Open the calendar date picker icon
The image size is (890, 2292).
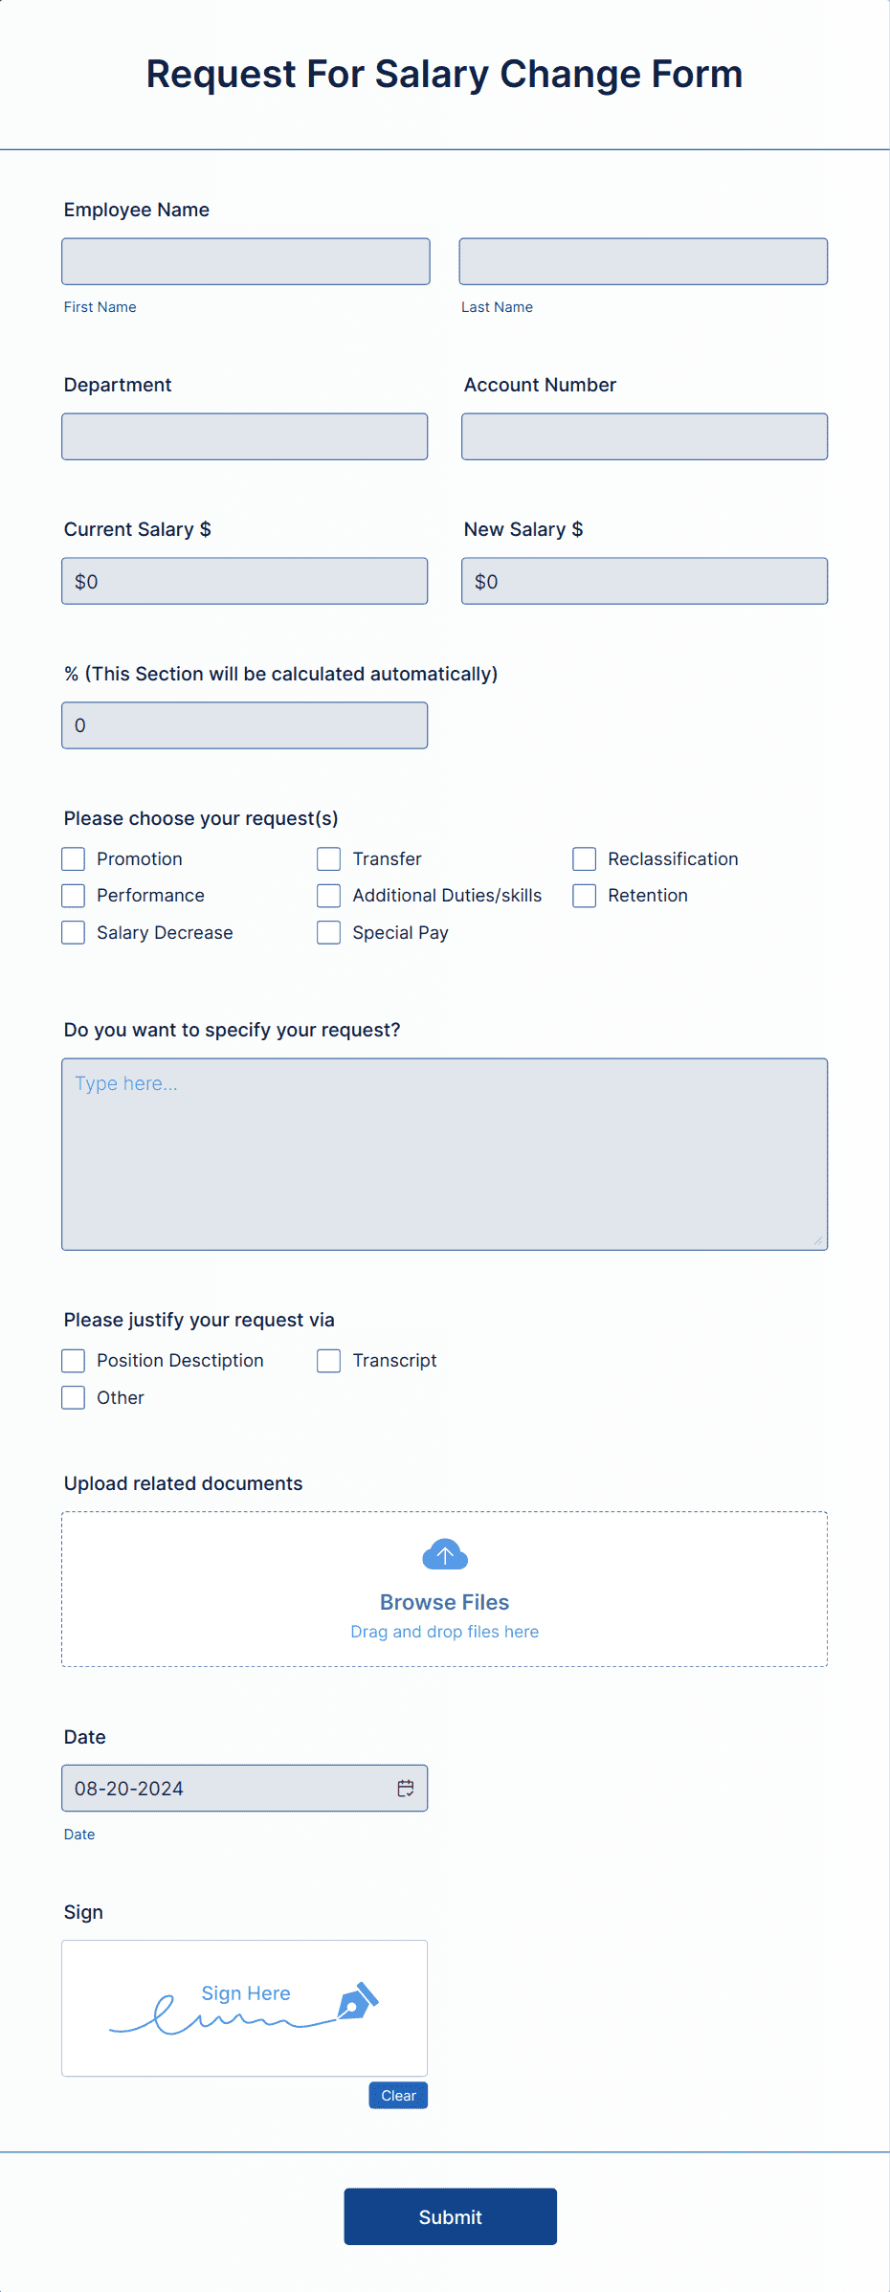[405, 1788]
